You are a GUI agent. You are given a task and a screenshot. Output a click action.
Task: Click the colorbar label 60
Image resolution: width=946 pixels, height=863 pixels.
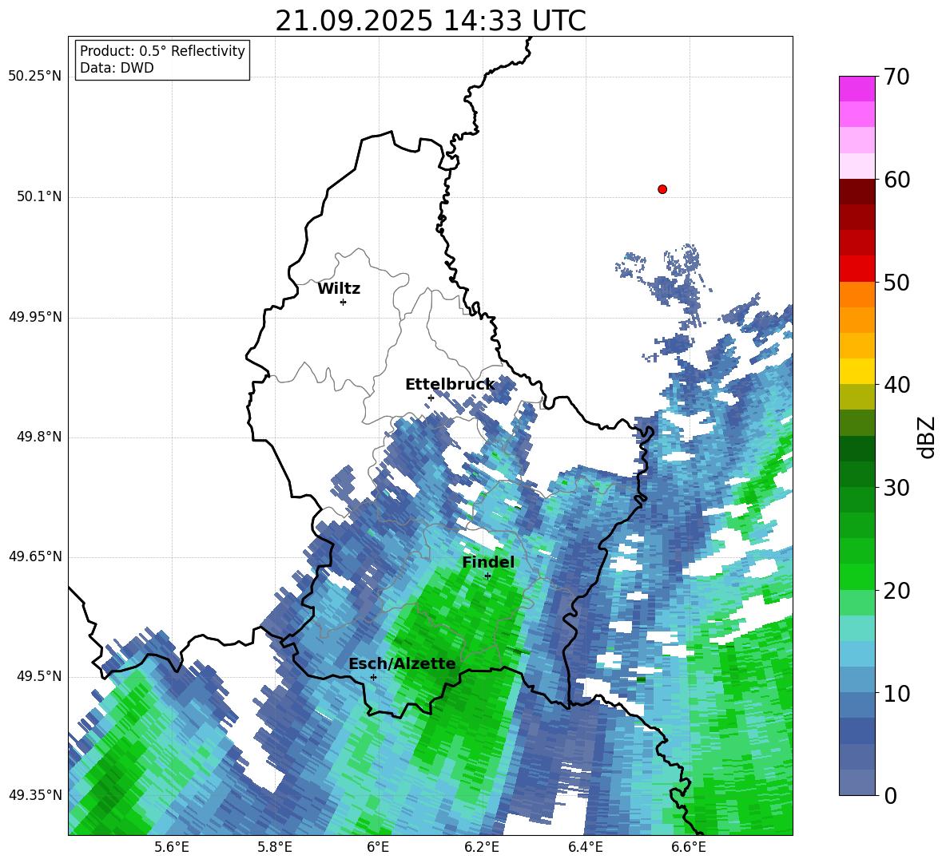896,180
